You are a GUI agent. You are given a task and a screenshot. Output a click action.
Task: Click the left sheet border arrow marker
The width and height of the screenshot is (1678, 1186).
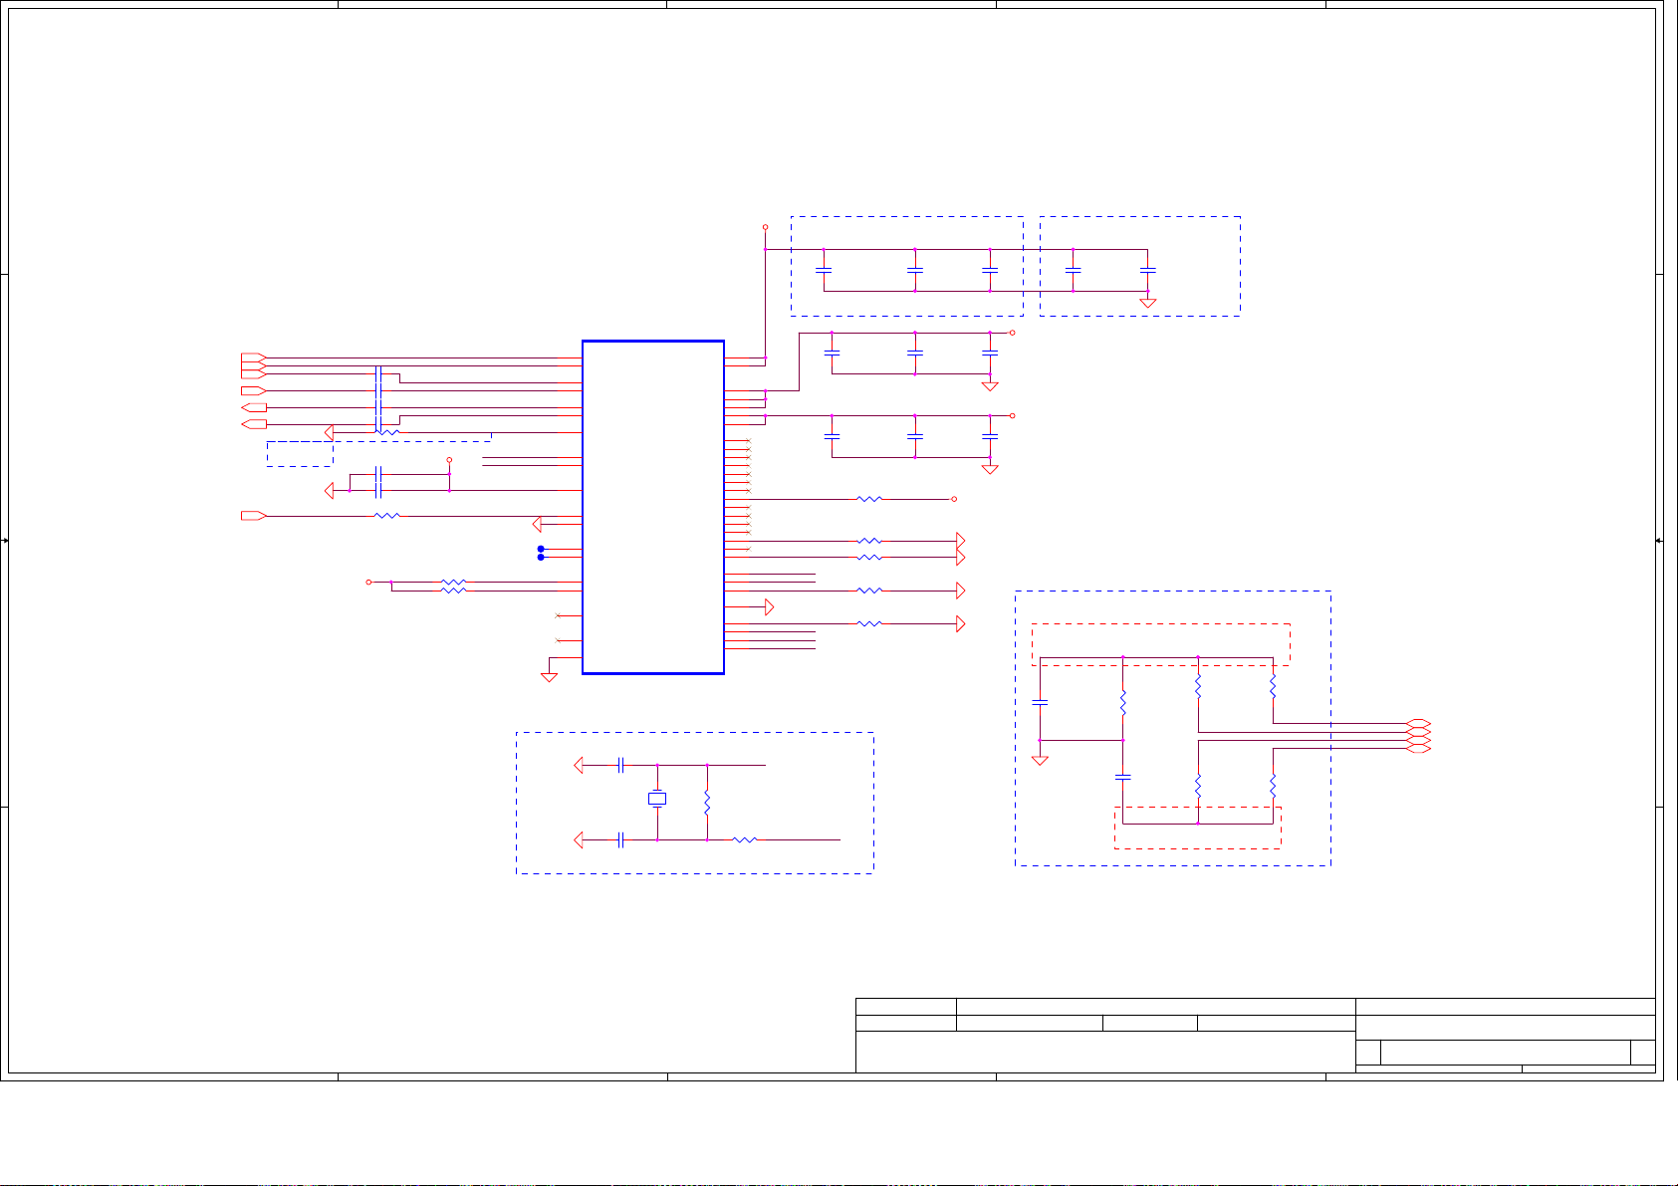tap(5, 541)
